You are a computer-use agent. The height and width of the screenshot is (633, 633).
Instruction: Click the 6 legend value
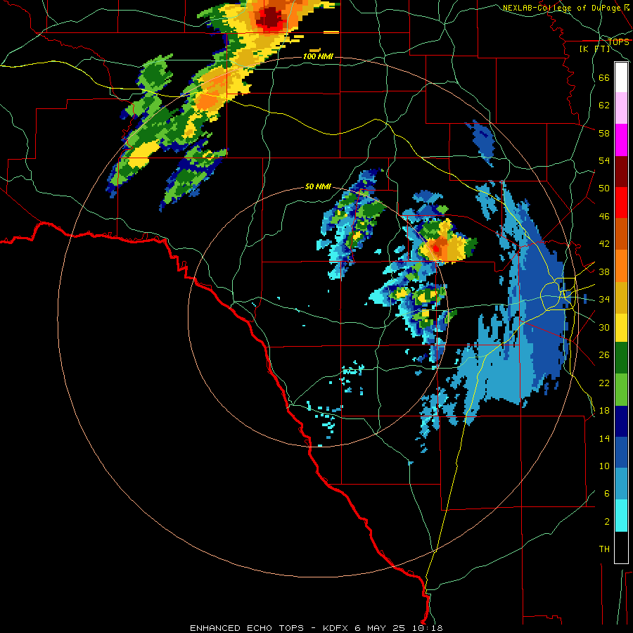click(x=607, y=494)
